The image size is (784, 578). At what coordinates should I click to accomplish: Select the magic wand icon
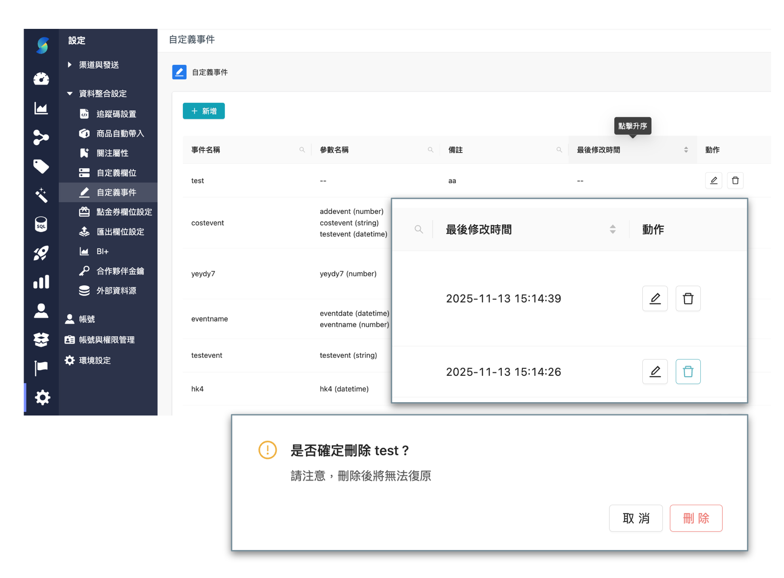[x=41, y=195]
